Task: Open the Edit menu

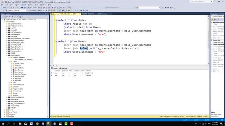Action: (x=7, y=5)
